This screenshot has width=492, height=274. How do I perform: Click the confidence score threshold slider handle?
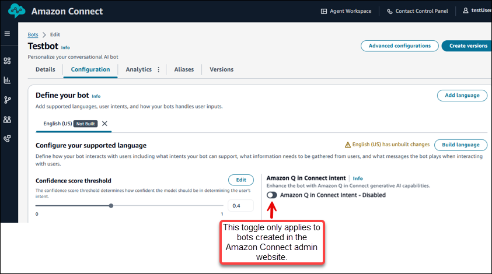(111, 205)
